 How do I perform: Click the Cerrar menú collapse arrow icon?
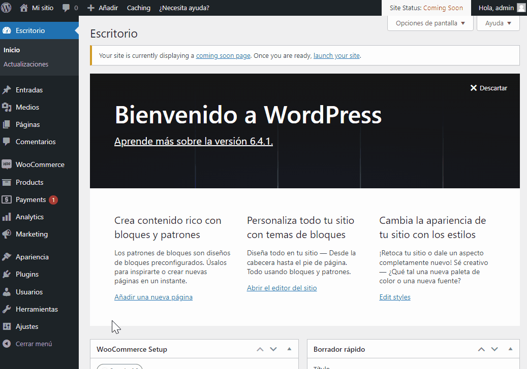point(7,344)
